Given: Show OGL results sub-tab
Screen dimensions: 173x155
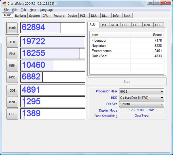Looking at the screenshot, I should click(x=159, y=25).
